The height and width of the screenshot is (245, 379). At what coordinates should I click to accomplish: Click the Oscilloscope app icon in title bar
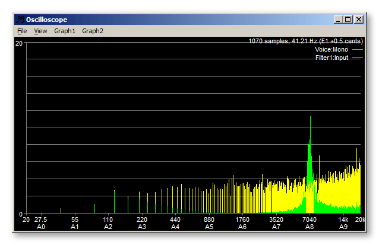click(20, 20)
